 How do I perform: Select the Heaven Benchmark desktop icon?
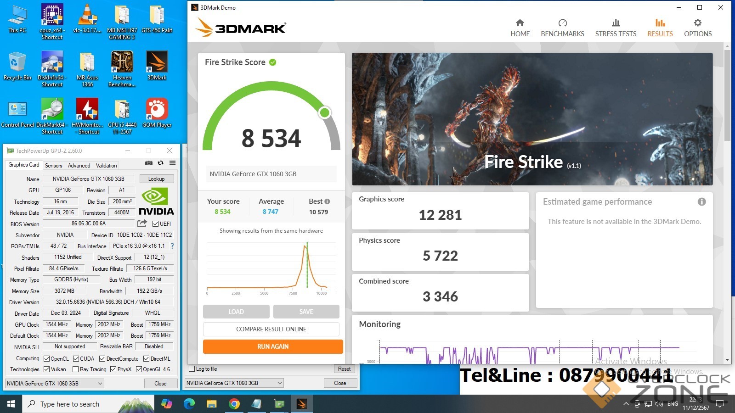coord(122,69)
